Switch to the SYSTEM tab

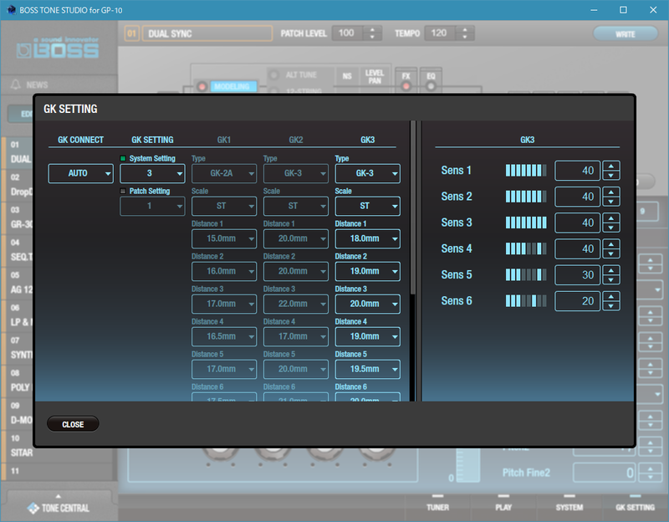[x=569, y=507]
